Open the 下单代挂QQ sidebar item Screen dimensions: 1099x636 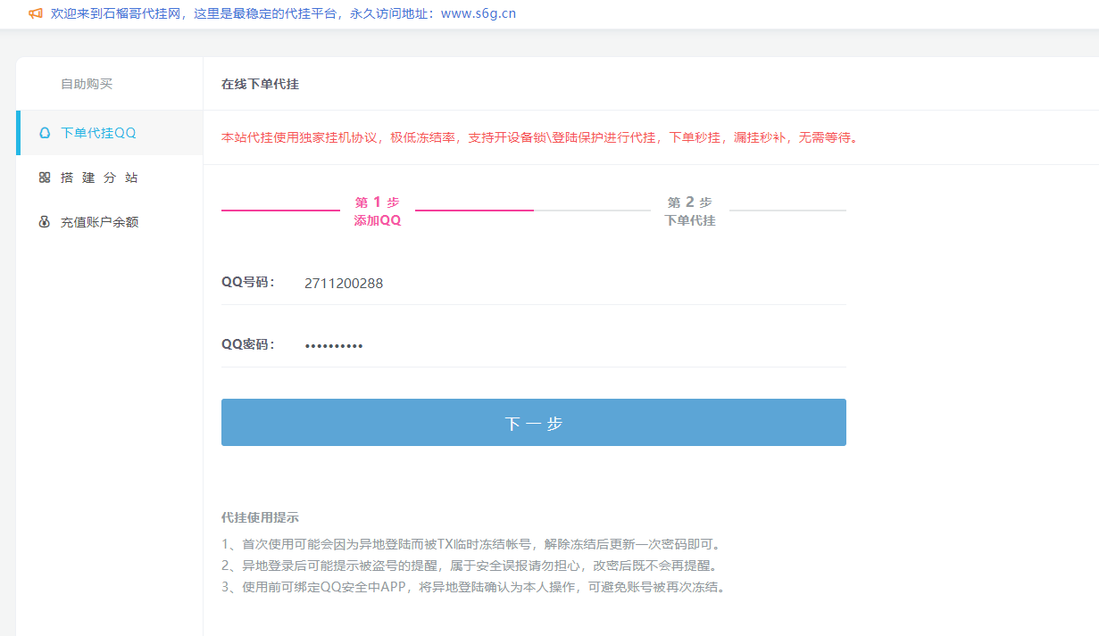[111, 133]
